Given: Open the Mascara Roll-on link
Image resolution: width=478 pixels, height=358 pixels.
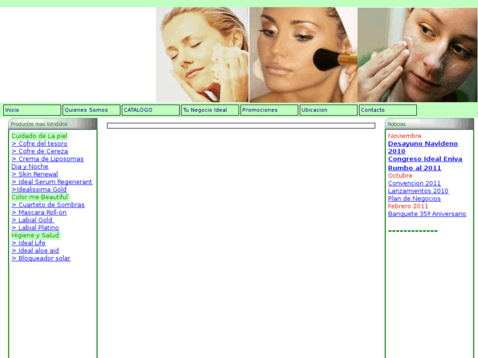Looking at the screenshot, I should [x=39, y=212].
